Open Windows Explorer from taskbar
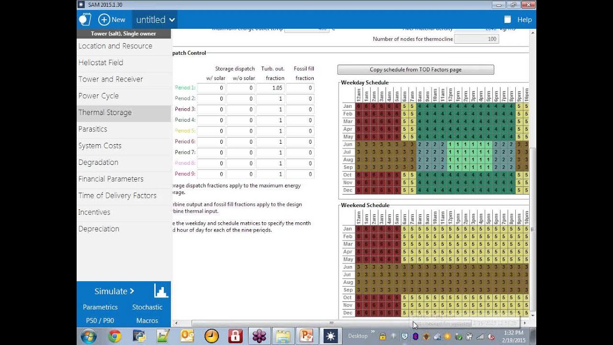The width and height of the screenshot is (613, 345). tap(283, 336)
